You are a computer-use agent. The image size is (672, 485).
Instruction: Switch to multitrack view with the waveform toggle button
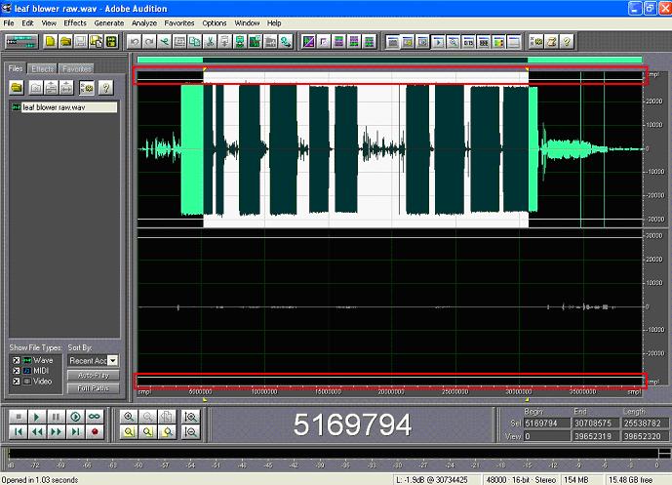[21, 42]
